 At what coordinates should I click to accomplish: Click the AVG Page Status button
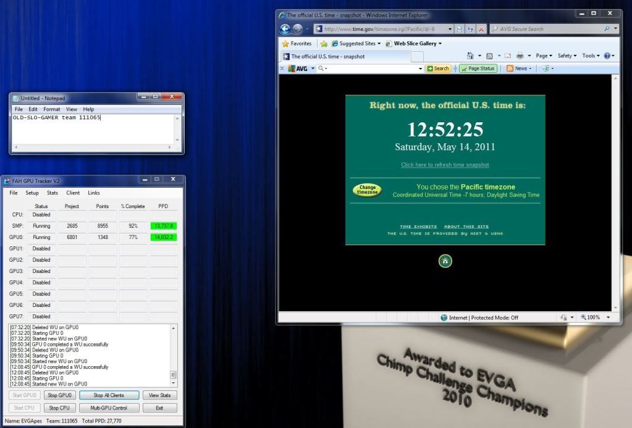point(478,69)
